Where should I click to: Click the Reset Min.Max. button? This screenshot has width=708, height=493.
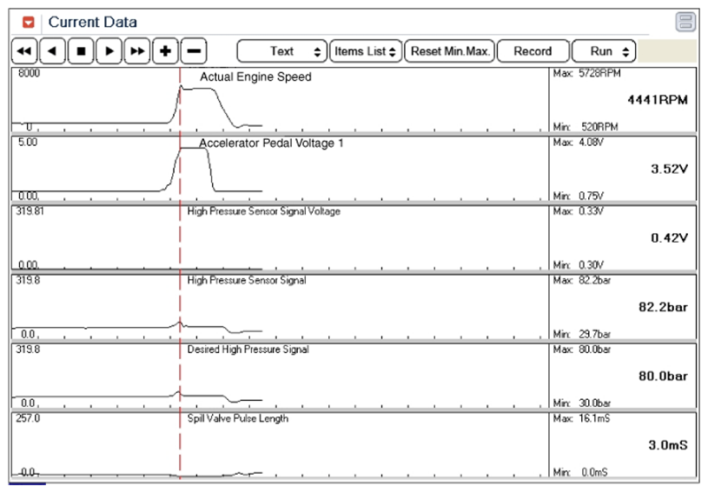451,51
